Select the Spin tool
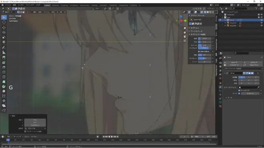 [4, 87]
